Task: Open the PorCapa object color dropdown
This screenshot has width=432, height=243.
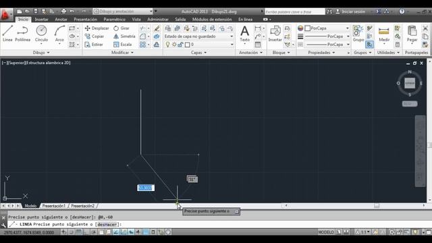Action: [x=327, y=28]
